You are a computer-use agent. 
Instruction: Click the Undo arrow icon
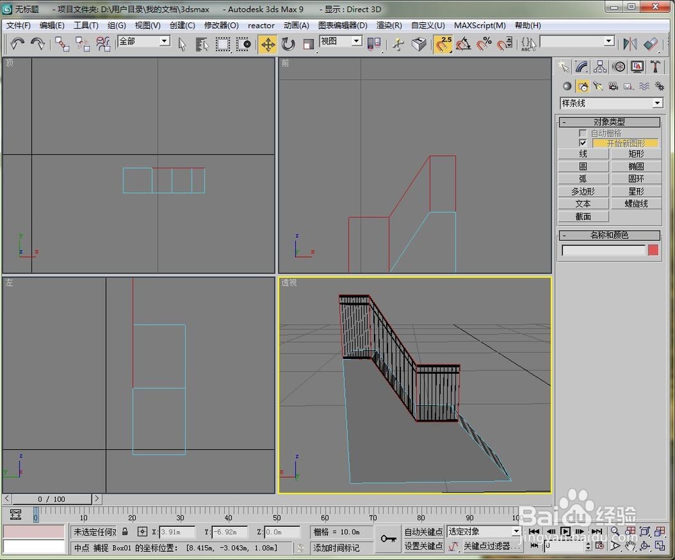pos(18,44)
